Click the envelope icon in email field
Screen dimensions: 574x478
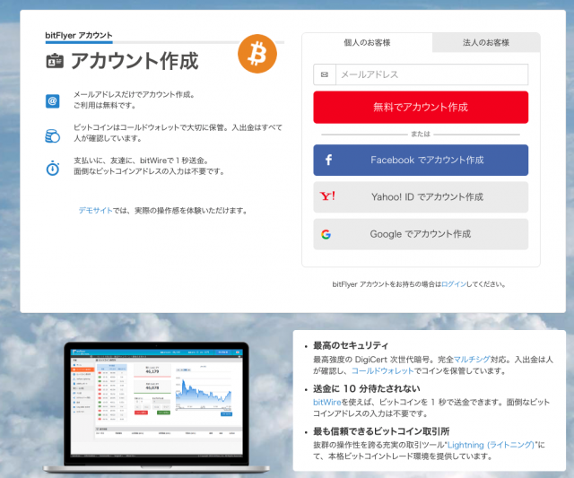click(325, 74)
